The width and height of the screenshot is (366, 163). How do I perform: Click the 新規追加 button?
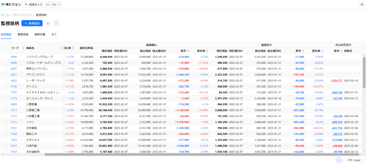(32, 23)
